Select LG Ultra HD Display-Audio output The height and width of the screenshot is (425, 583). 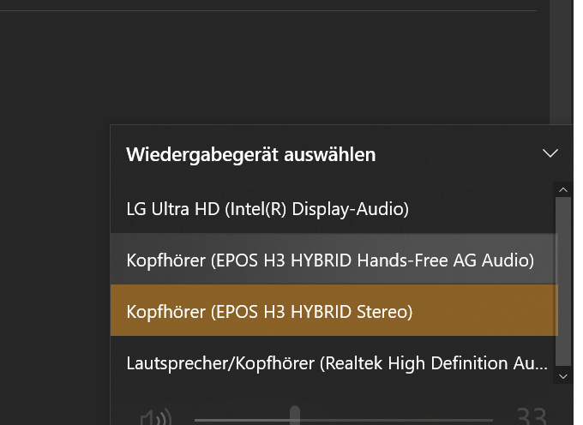coord(267,208)
